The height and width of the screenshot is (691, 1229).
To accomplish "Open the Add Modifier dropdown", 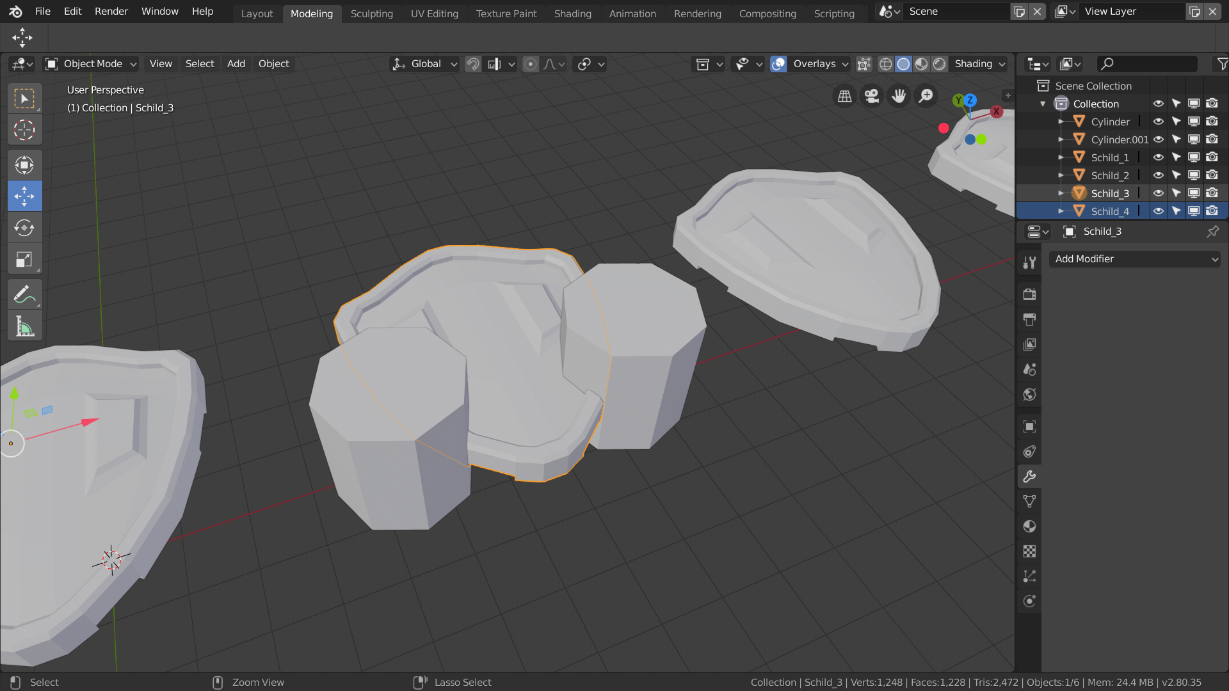I will pos(1134,259).
